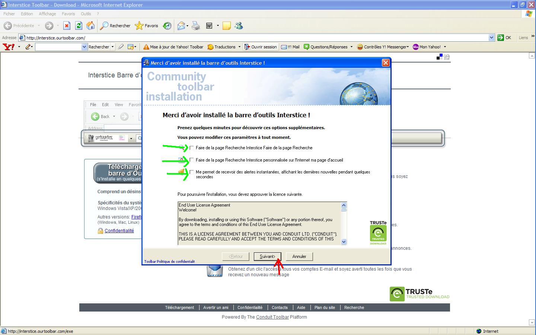Click the TRUSTe badge in the dialog
This screenshot has width=536, height=335.
point(378,233)
